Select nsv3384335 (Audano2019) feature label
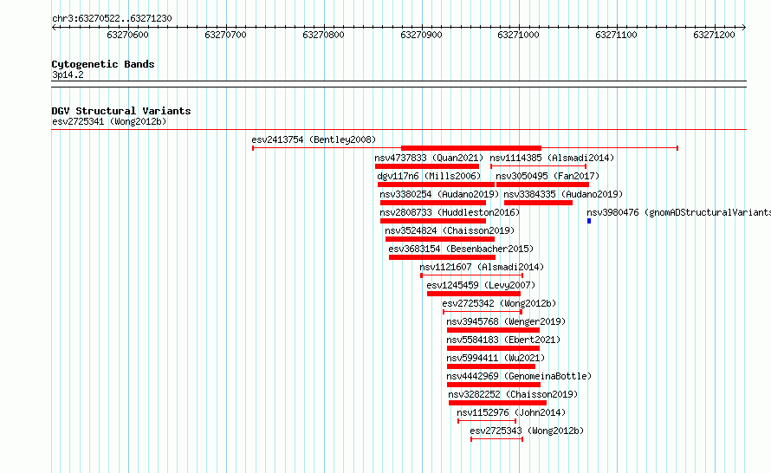771x473 pixels. (563, 194)
